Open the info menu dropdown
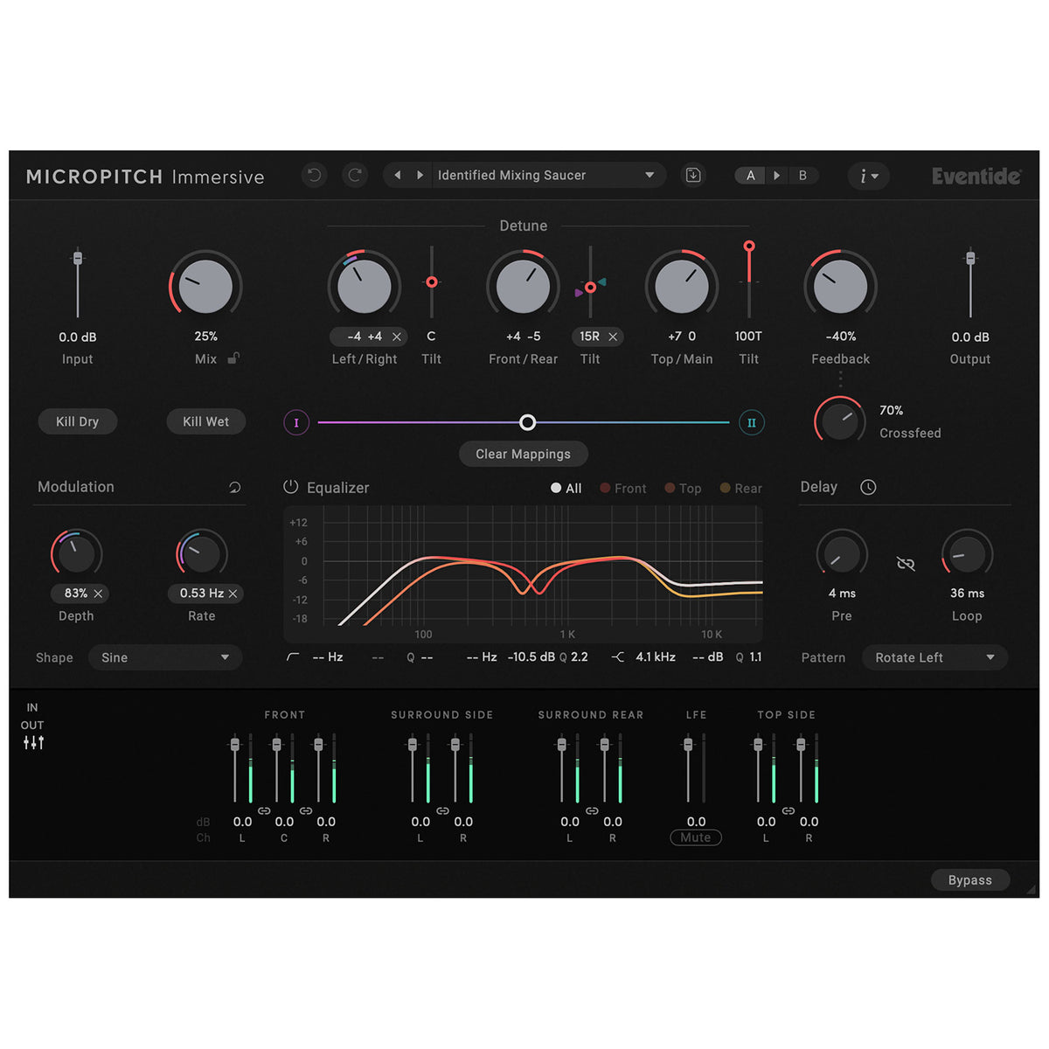 [x=869, y=176]
